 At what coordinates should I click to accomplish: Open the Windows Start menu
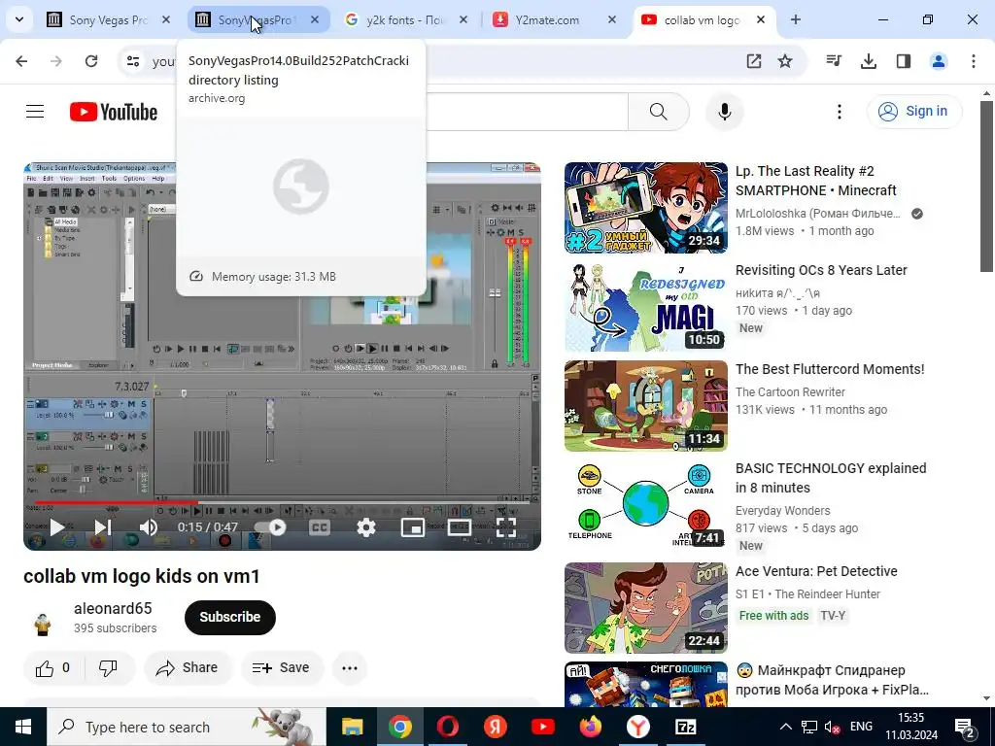pyautogui.click(x=23, y=727)
